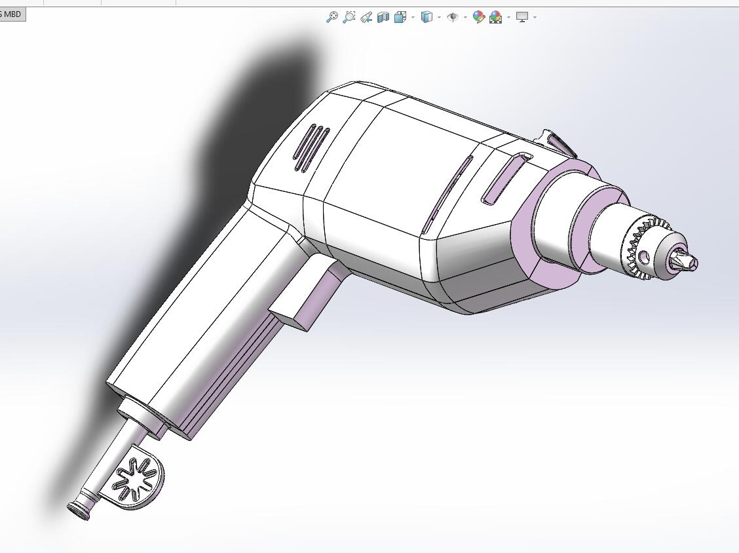
Task: Open the View Orientation cube icon
Action: [400, 18]
